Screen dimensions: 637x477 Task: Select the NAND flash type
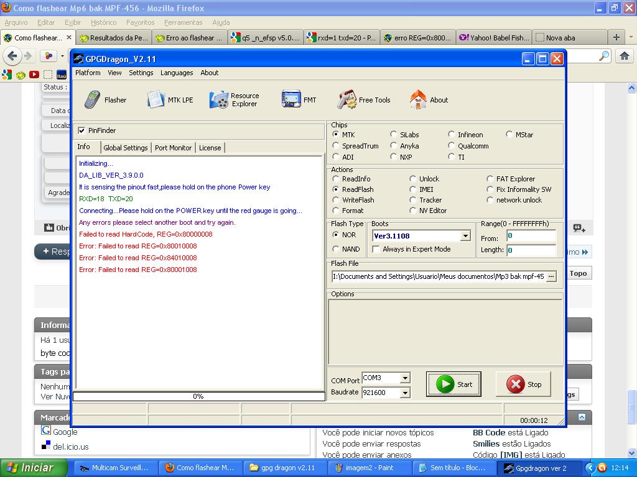click(x=335, y=248)
